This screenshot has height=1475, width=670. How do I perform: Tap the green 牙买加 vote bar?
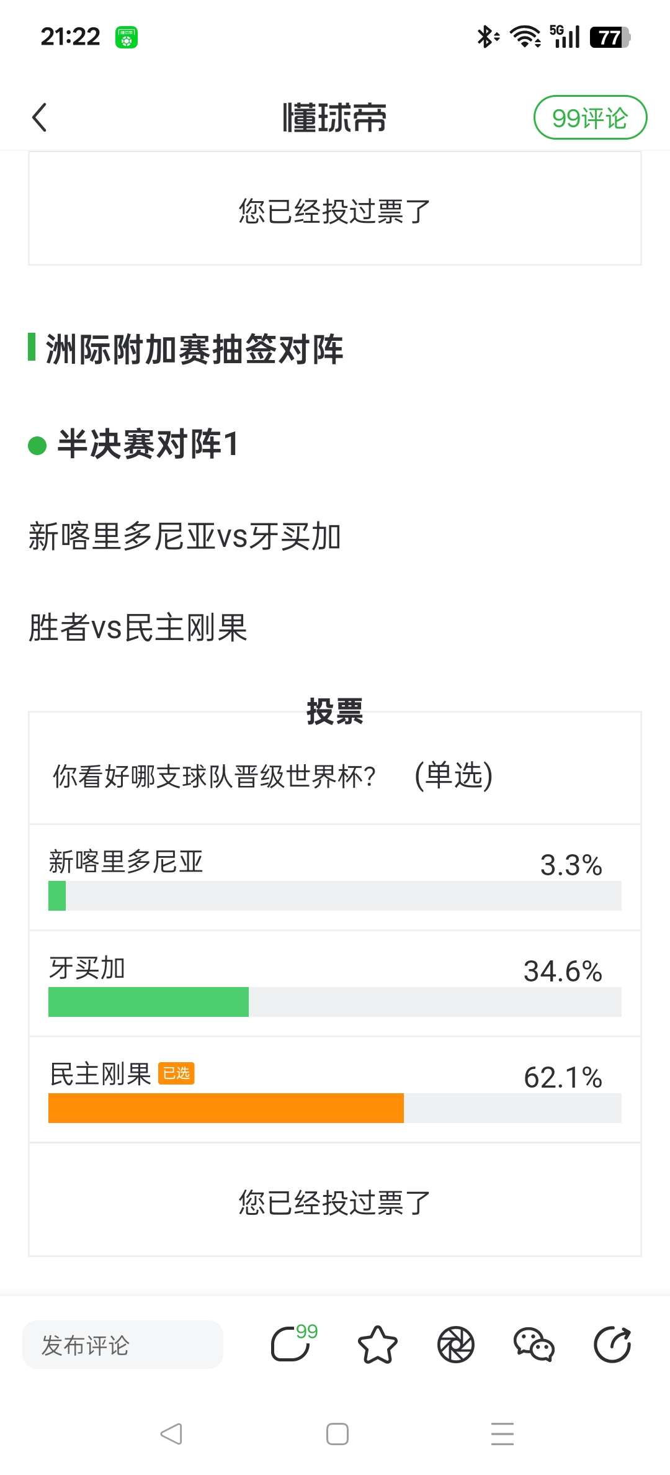[x=148, y=1002]
